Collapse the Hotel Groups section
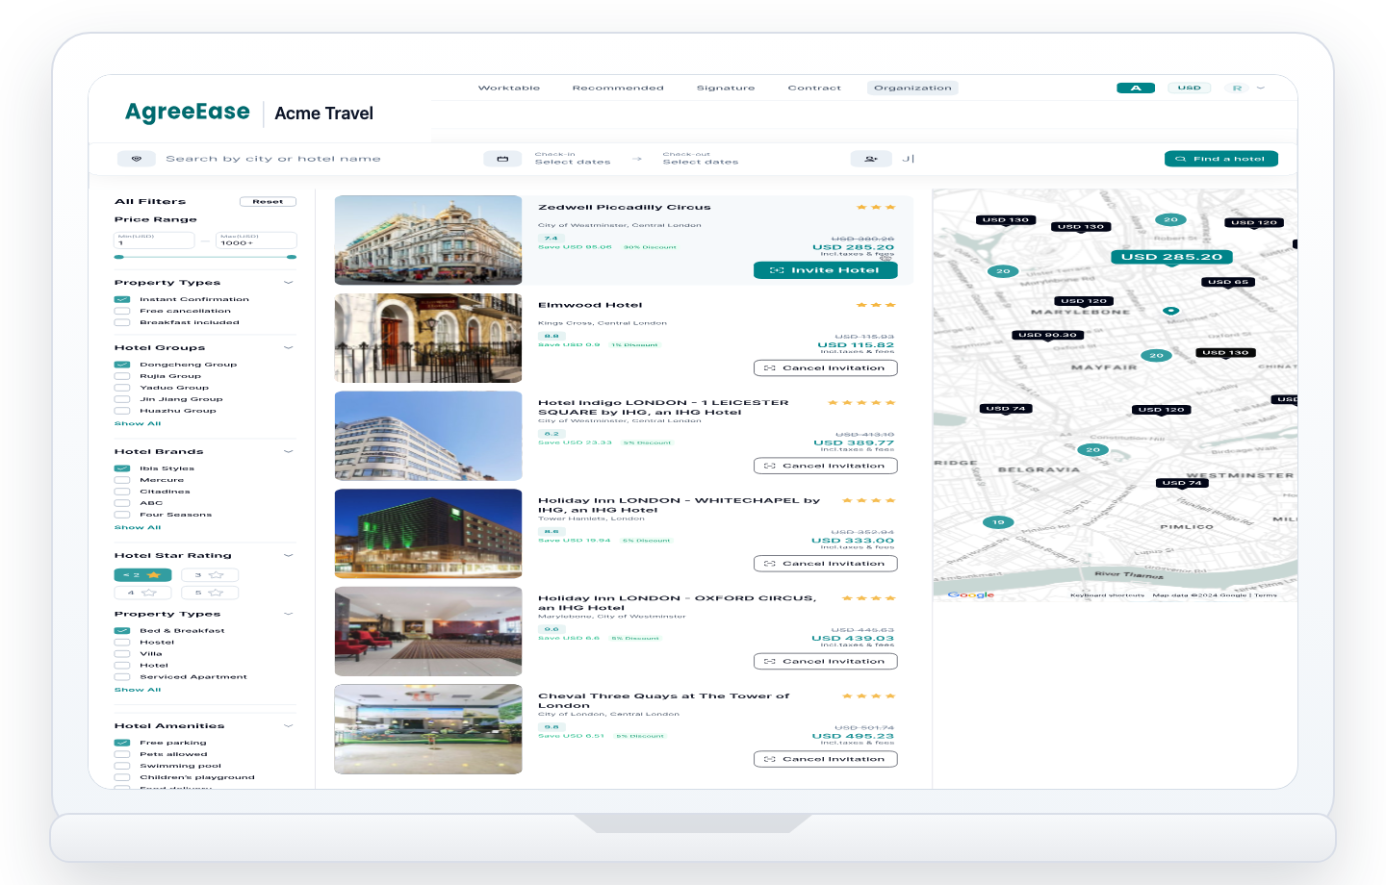The height and width of the screenshot is (885, 1386). pos(289,347)
